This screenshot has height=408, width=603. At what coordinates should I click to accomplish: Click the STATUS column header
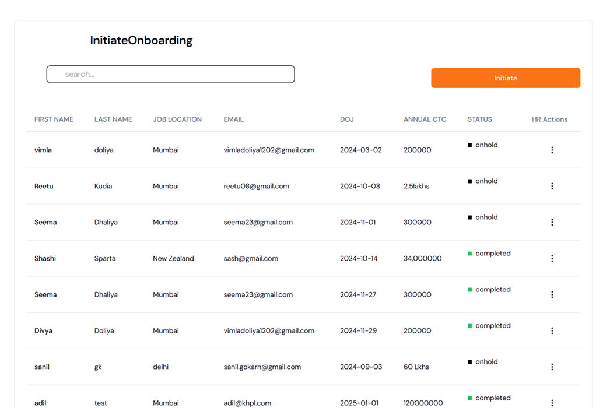[479, 119]
